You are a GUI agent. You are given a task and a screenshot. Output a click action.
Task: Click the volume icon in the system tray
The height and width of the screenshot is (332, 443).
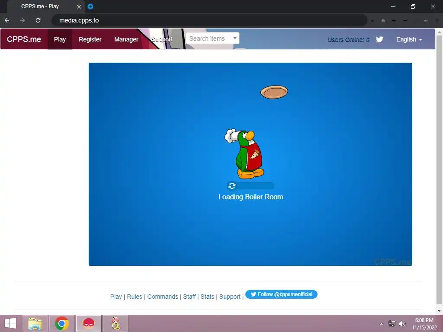tap(402, 323)
